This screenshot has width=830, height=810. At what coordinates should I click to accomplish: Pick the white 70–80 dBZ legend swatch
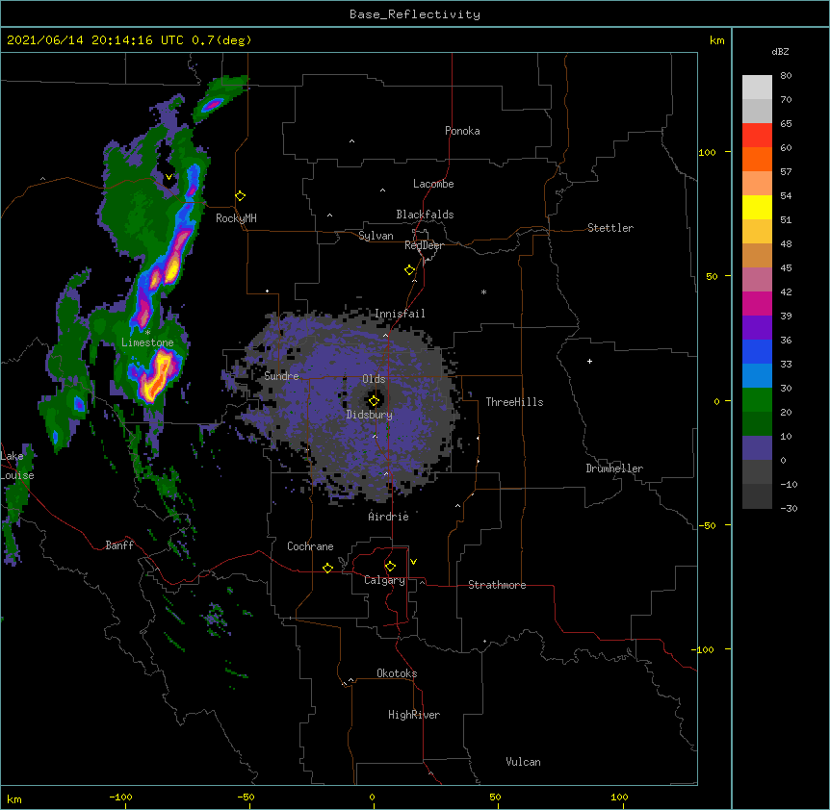pos(757,87)
